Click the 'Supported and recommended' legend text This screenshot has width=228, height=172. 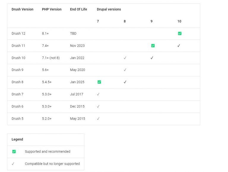[x=47, y=152]
